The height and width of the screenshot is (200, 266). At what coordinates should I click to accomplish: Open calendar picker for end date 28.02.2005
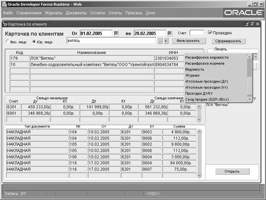pos(170,33)
